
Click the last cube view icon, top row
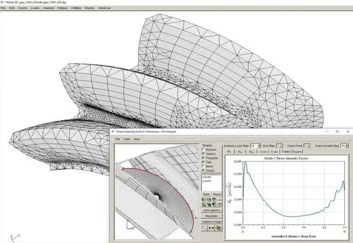[218, 199]
